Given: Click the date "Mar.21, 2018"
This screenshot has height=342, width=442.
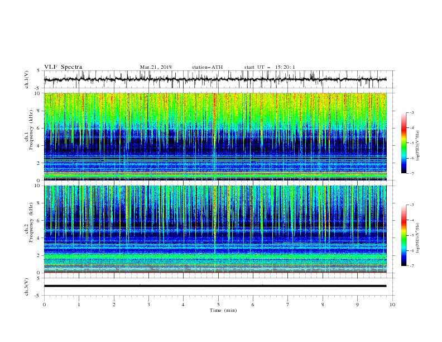Looking at the screenshot, I should point(156,67).
